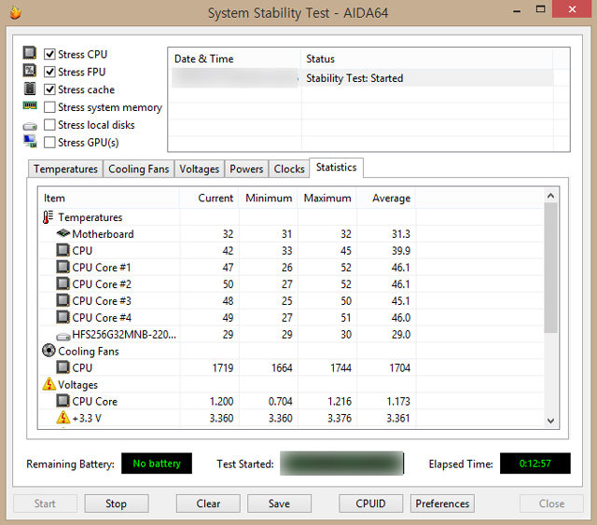
Task: Click the motherboard icon in Motherboard row
Action: pyautogui.click(x=63, y=233)
